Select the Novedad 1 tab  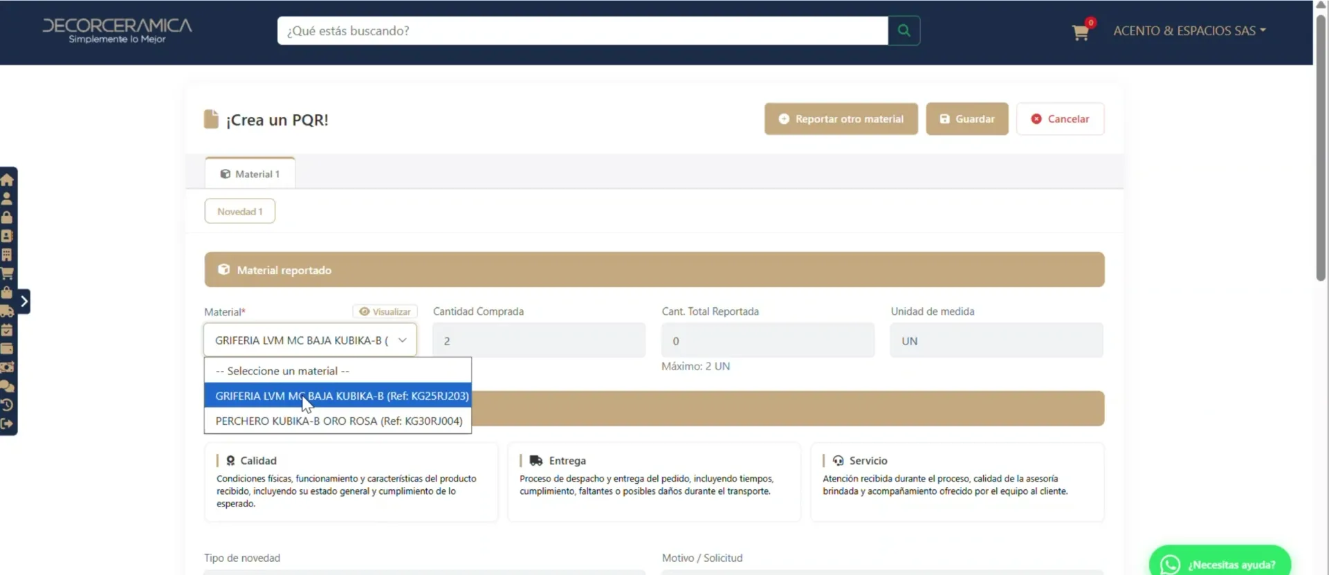click(240, 211)
